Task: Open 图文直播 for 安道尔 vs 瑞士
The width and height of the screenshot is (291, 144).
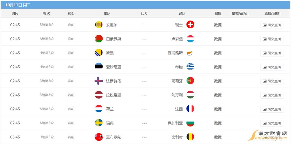Action: (272, 25)
